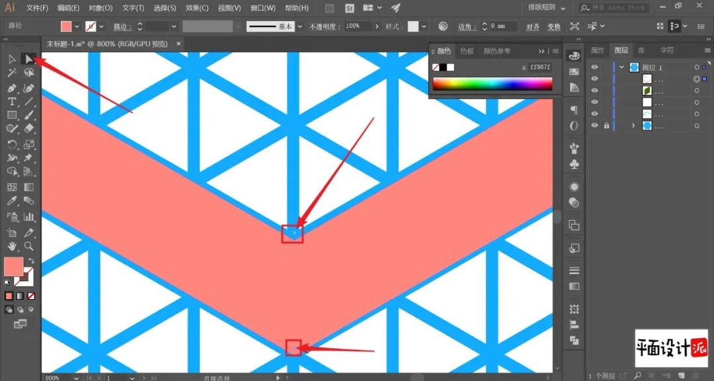The image size is (714, 381).
Task: Open the 基本 brush definition dropdown
Action: (x=299, y=26)
